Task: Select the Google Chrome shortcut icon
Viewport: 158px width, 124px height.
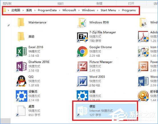Action: click(x=82, y=52)
